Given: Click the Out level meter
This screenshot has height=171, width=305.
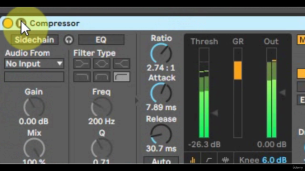Looking at the screenshot, I should [x=272, y=93].
